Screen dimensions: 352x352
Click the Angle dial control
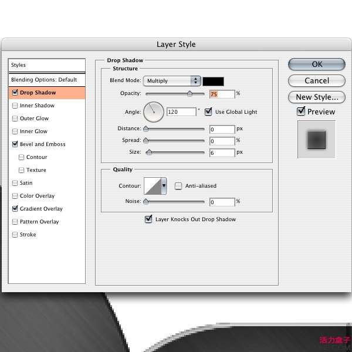(x=154, y=112)
